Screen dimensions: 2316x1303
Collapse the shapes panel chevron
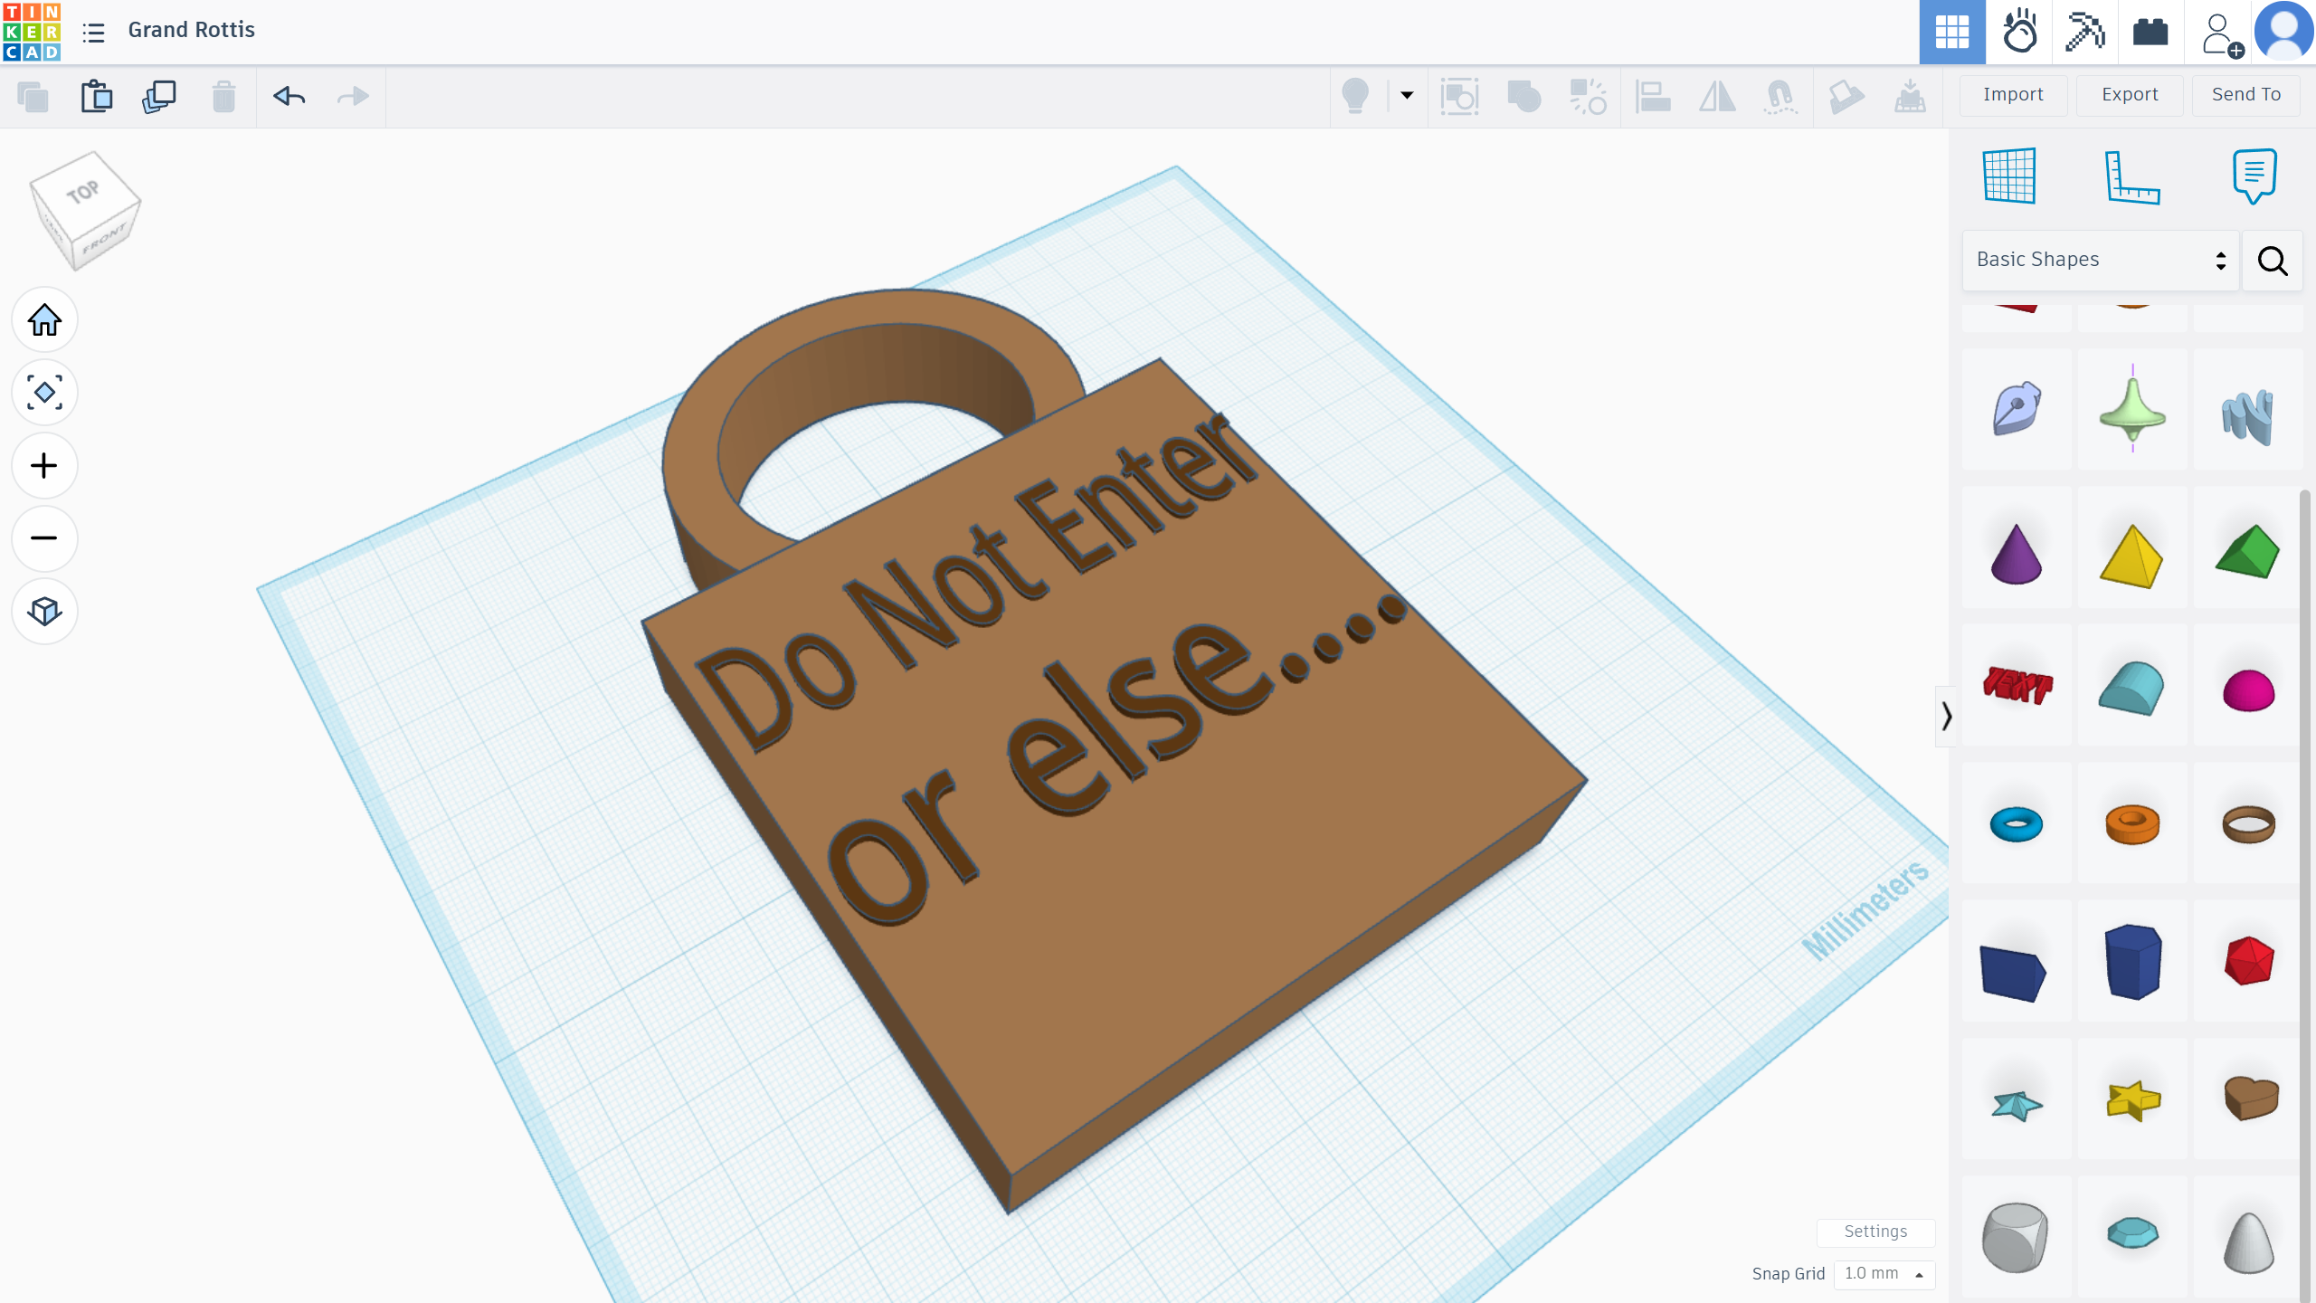coord(1946,717)
